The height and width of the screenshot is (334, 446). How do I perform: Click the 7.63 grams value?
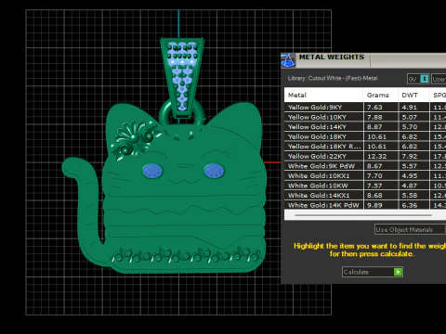click(x=374, y=108)
